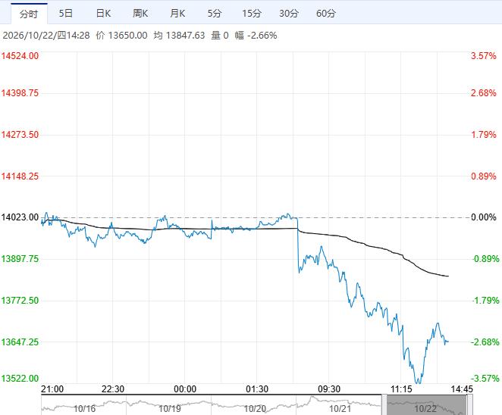The width and height of the screenshot is (502, 415).
Task: Click the 13772.50 price axis label
Action: click(20, 301)
